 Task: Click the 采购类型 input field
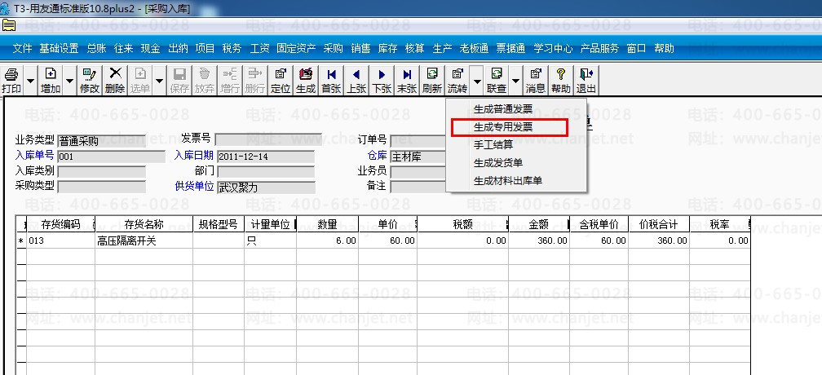point(101,187)
